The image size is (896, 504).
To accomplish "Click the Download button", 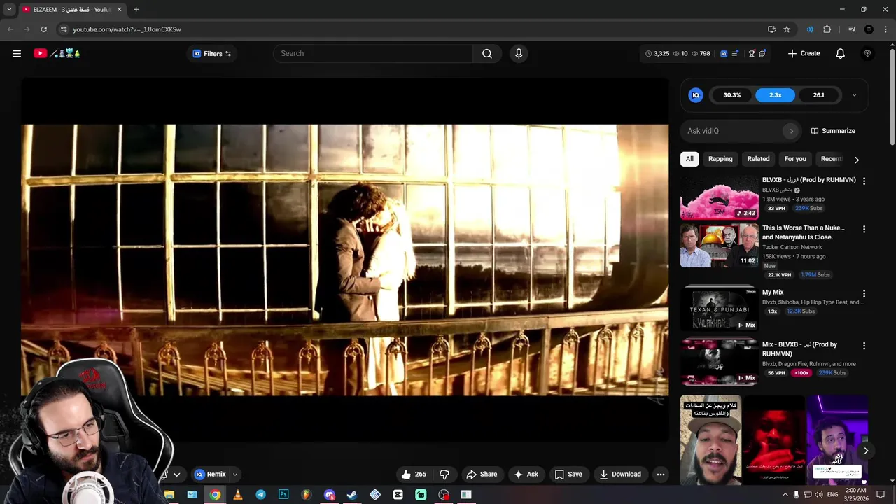I will click(620, 474).
